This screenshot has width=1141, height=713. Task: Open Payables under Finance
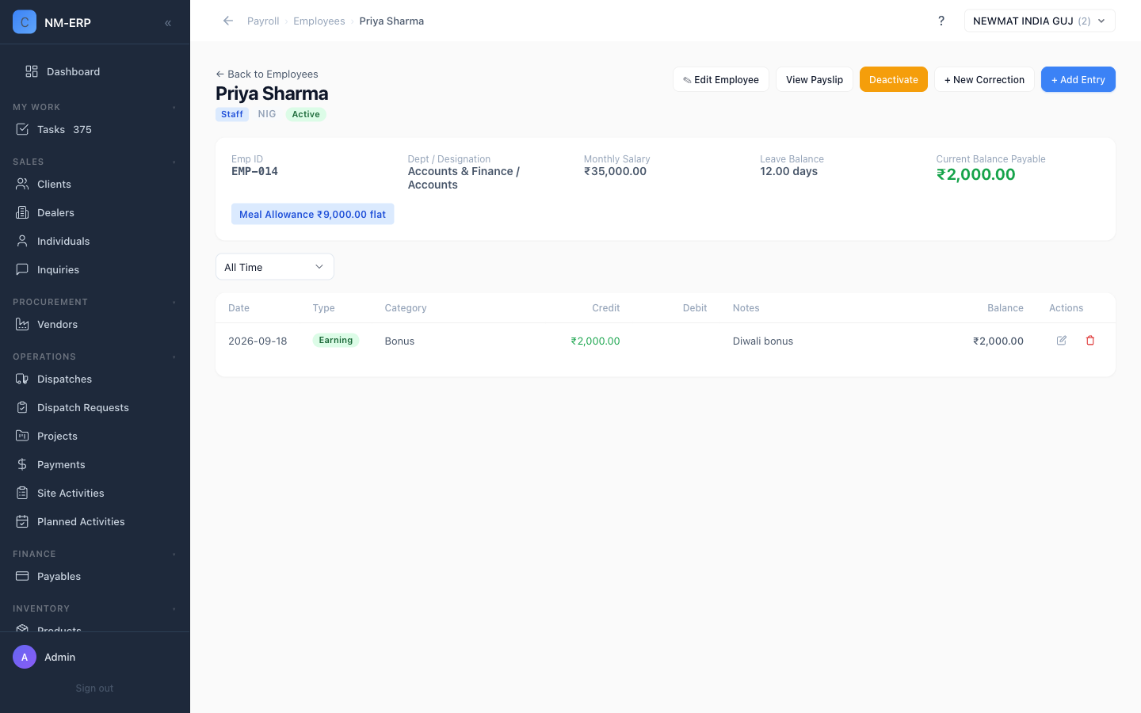95,576
